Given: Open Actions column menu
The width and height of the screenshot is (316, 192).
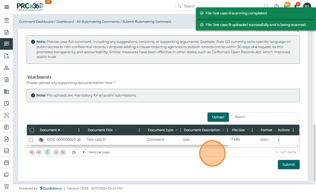Looking at the screenshot, I should tap(293, 130).
